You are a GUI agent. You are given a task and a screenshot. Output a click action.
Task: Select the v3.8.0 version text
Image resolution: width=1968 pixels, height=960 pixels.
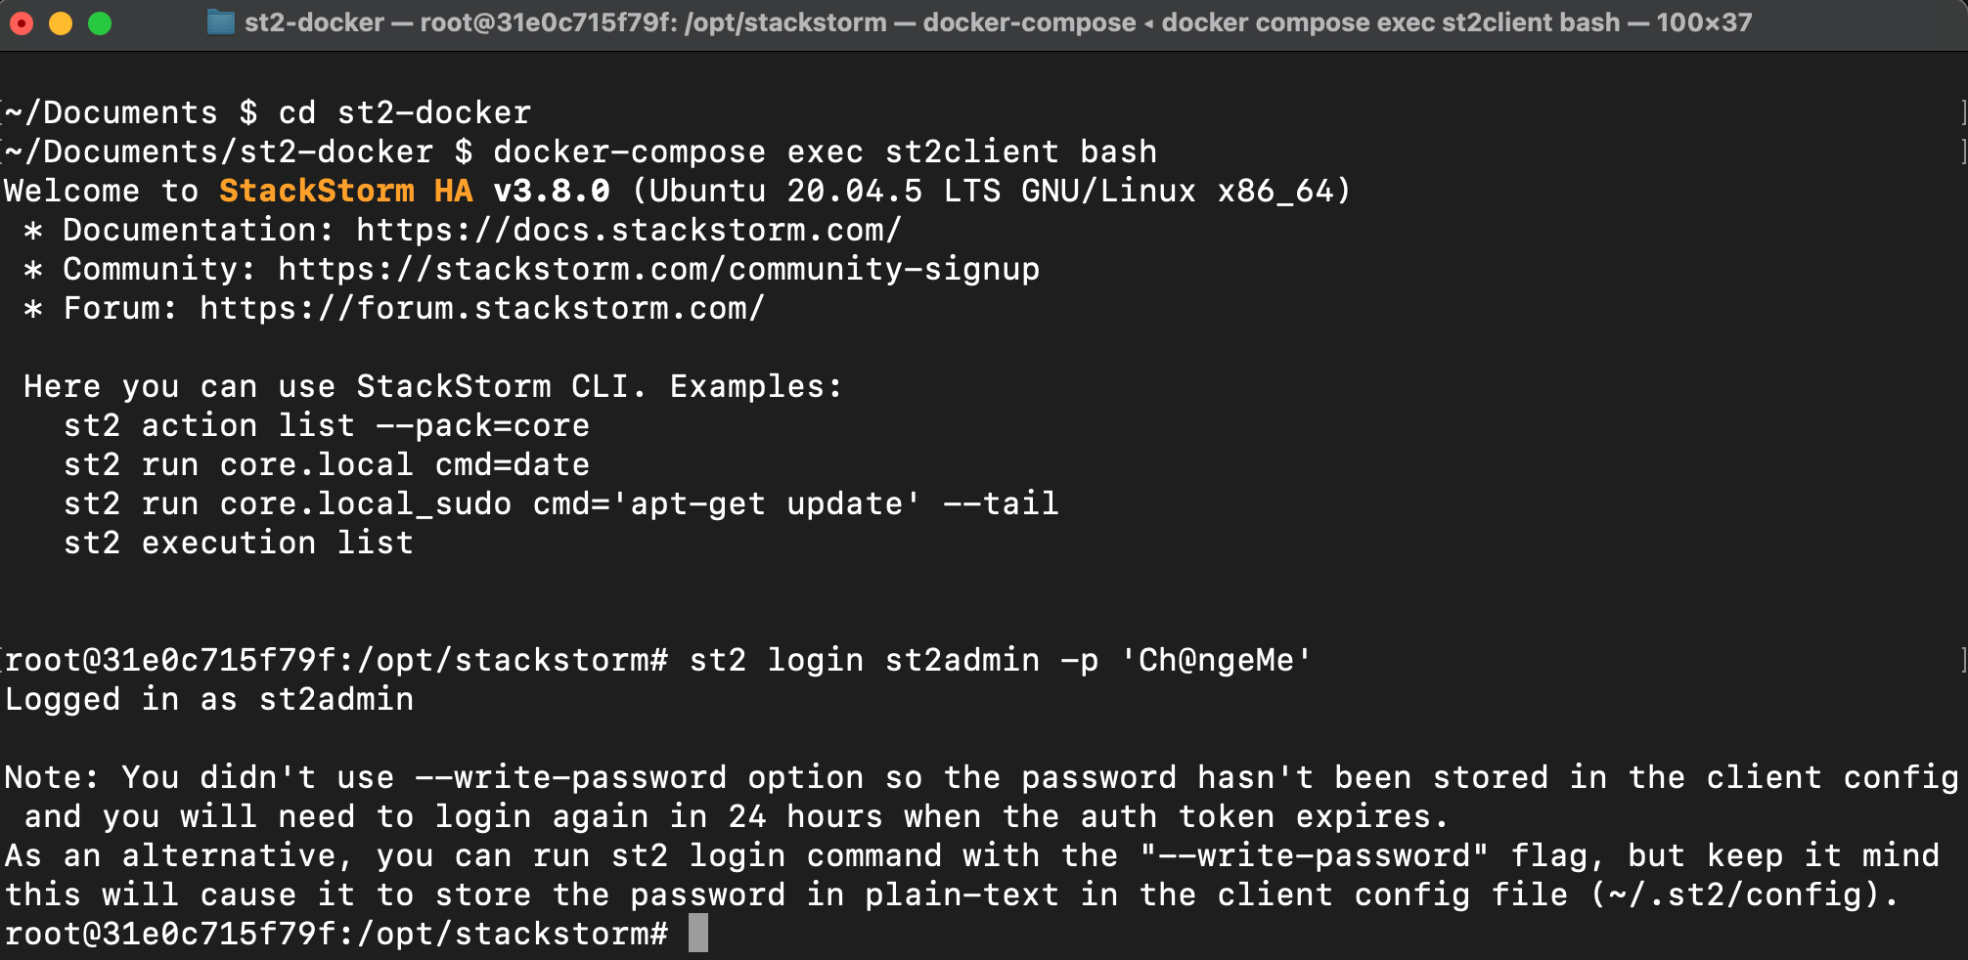[x=549, y=190]
